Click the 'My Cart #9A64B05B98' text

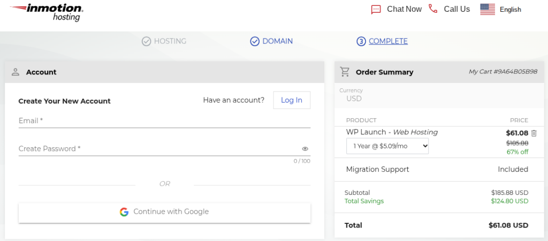(503, 72)
